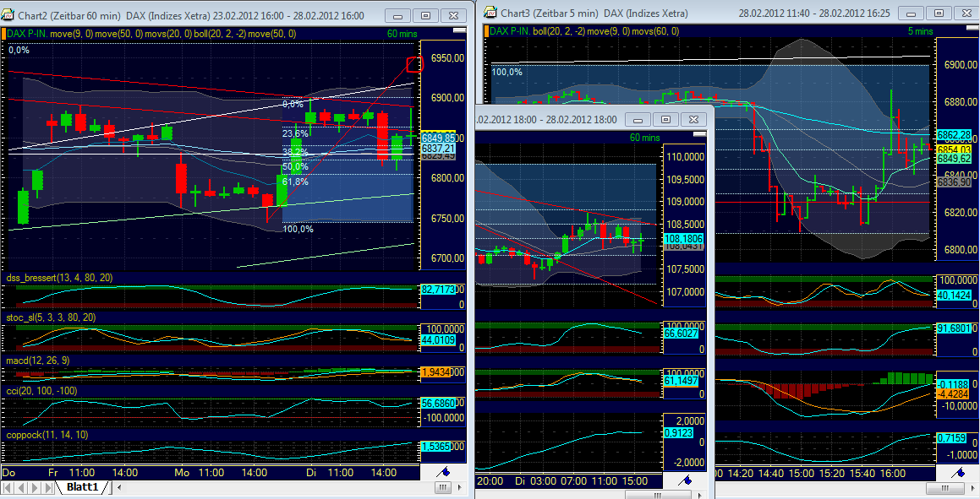Viewport: 980px width, 499px height.
Task: Click the left scroll arrow next to Blatt1 tab
Action: (120, 486)
